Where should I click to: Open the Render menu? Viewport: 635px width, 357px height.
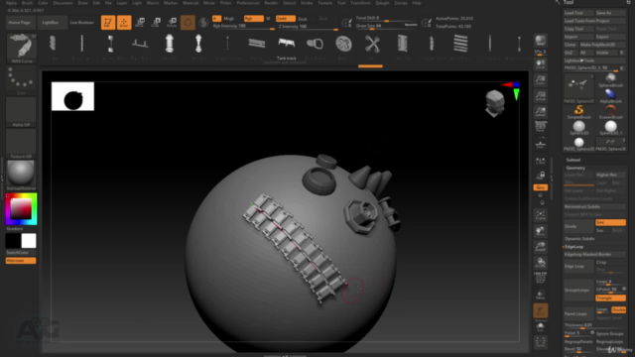pyautogui.click(x=271, y=3)
